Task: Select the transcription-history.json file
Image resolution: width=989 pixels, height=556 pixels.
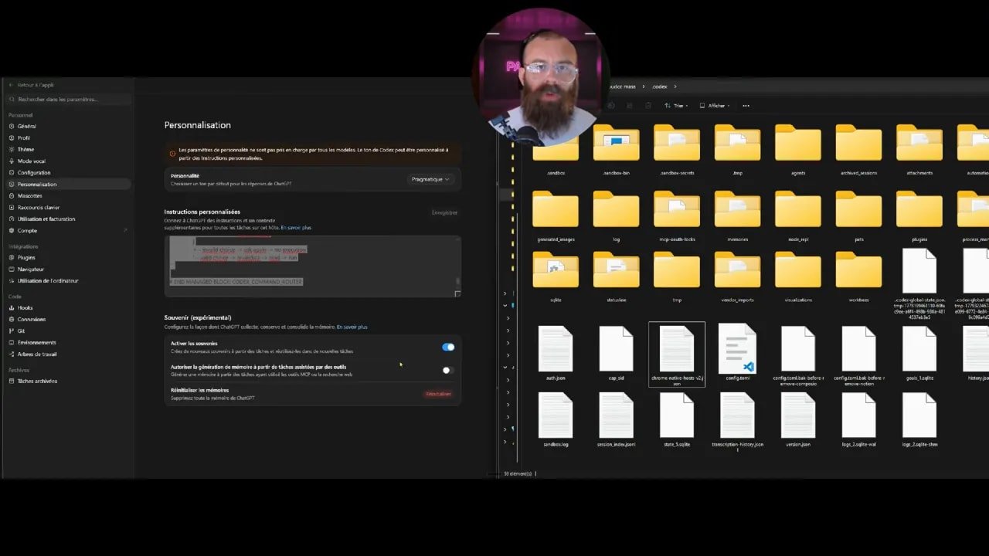Action: [737, 422]
